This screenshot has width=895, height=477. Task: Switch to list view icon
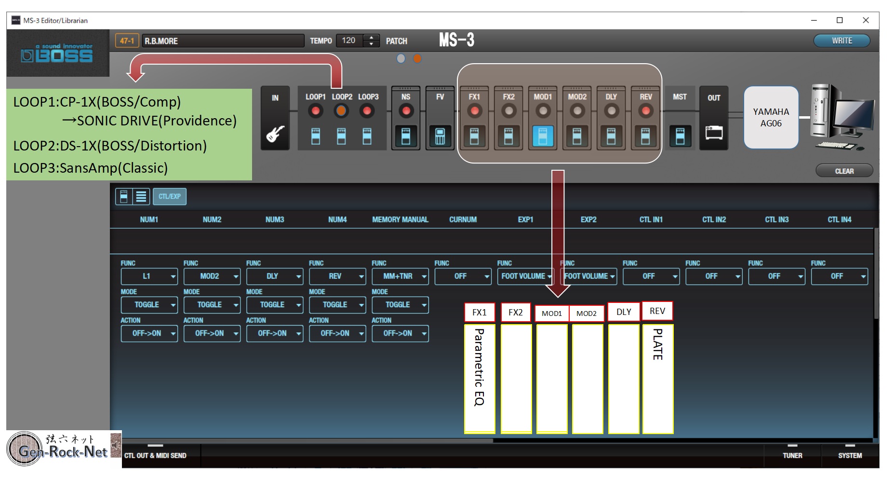(141, 196)
